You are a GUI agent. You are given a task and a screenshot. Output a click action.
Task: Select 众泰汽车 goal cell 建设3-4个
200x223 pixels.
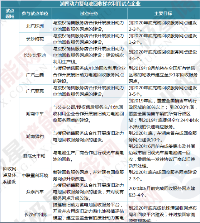pyautogui.click(x=163, y=192)
